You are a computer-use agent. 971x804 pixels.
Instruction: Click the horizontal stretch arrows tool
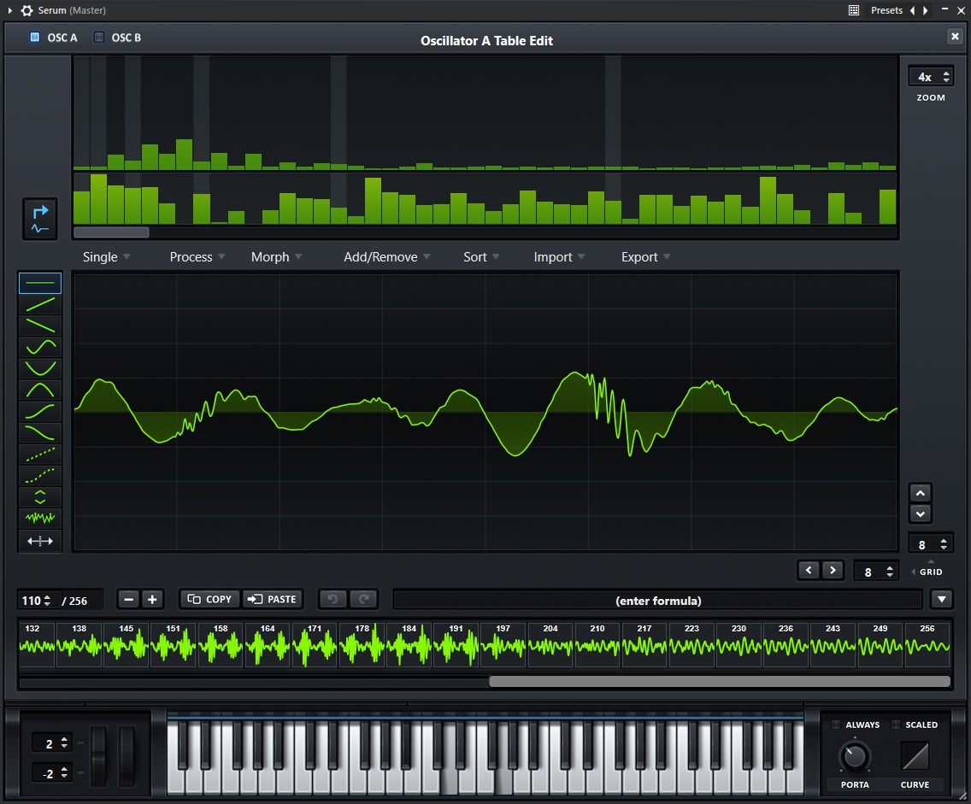(40, 541)
